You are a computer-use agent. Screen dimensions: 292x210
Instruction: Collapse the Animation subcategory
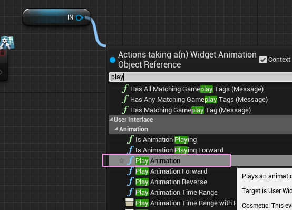click(x=116, y=129)
